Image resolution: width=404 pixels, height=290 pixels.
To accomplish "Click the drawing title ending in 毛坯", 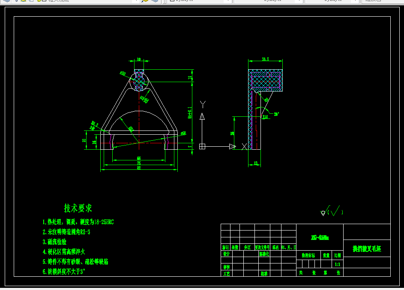I will click(367, 249).
